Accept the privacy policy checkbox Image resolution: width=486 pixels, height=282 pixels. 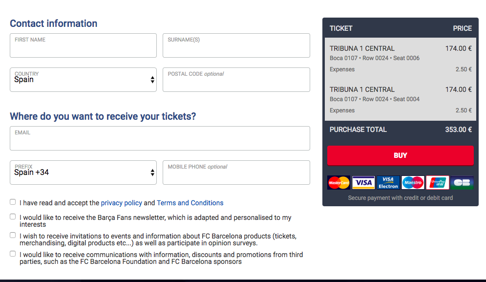tap(13, 202)
